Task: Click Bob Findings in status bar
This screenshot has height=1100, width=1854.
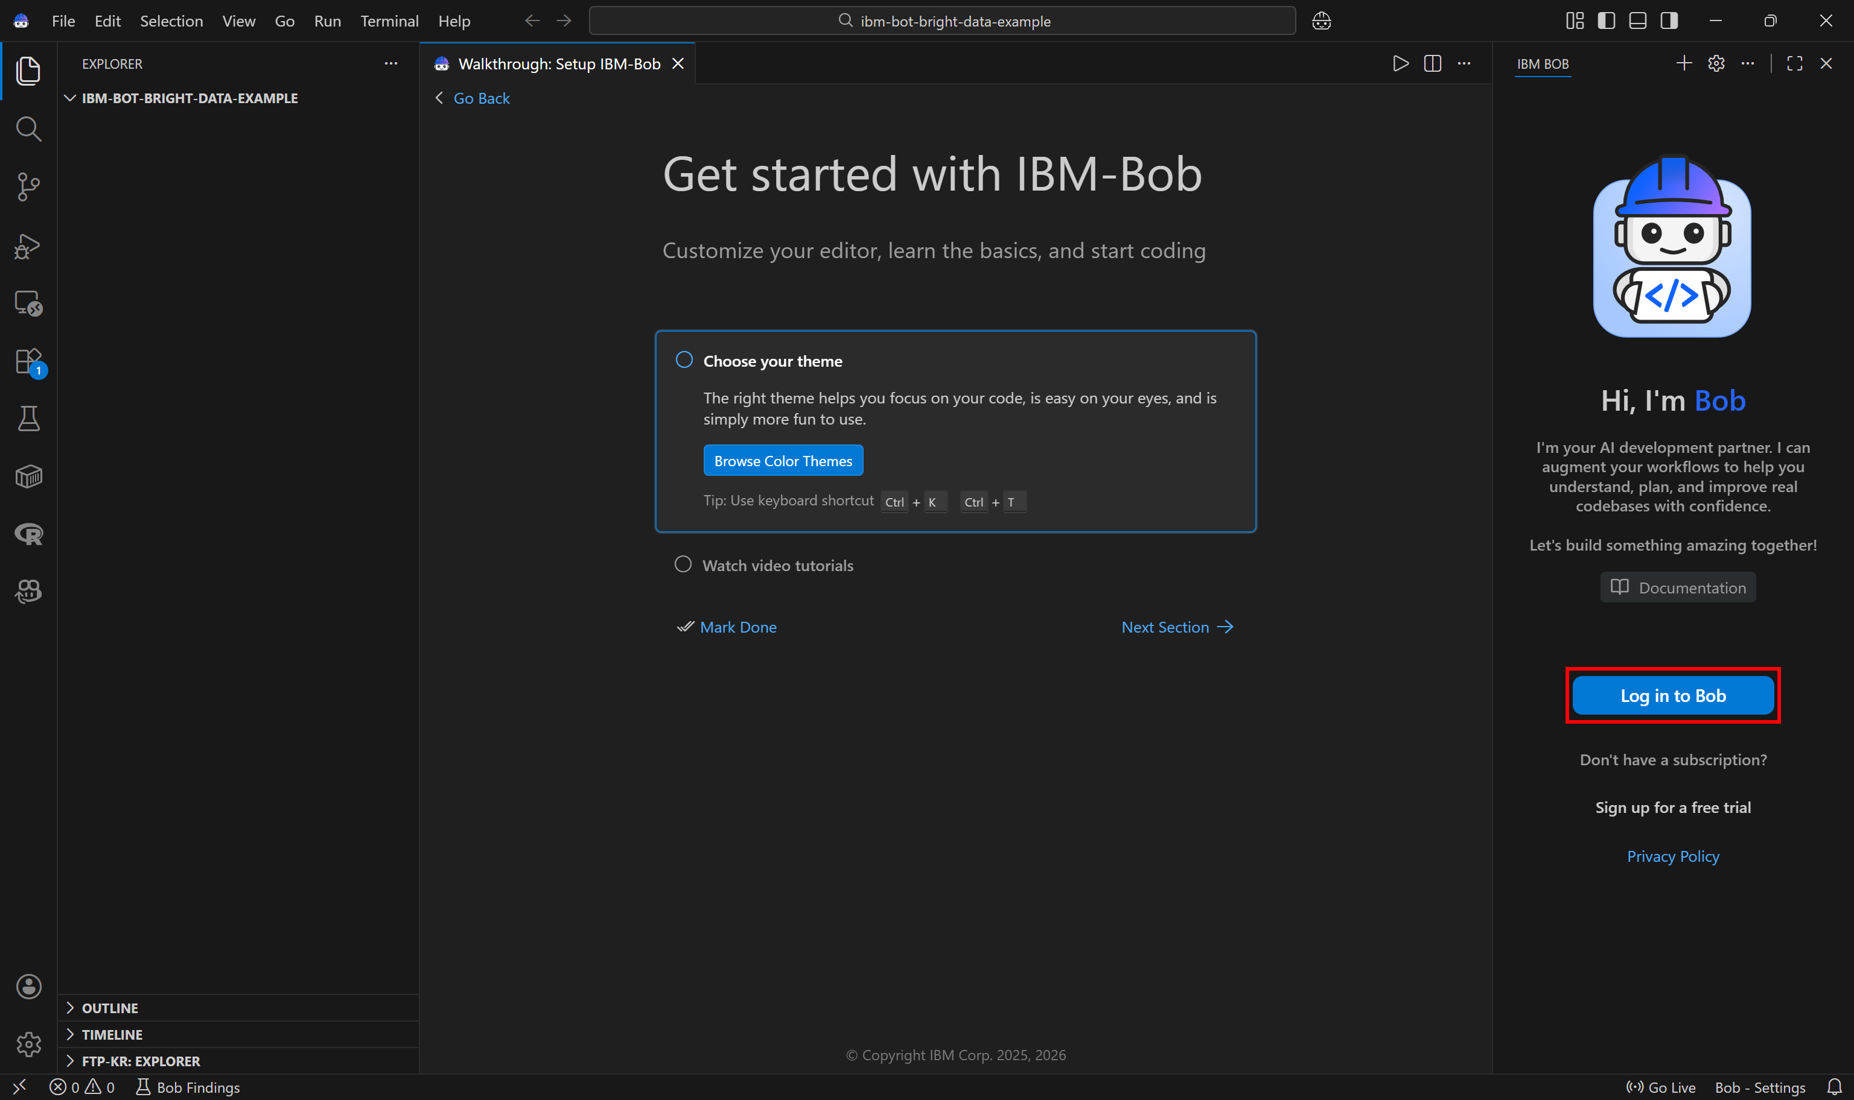Action: pos(188,1087)
